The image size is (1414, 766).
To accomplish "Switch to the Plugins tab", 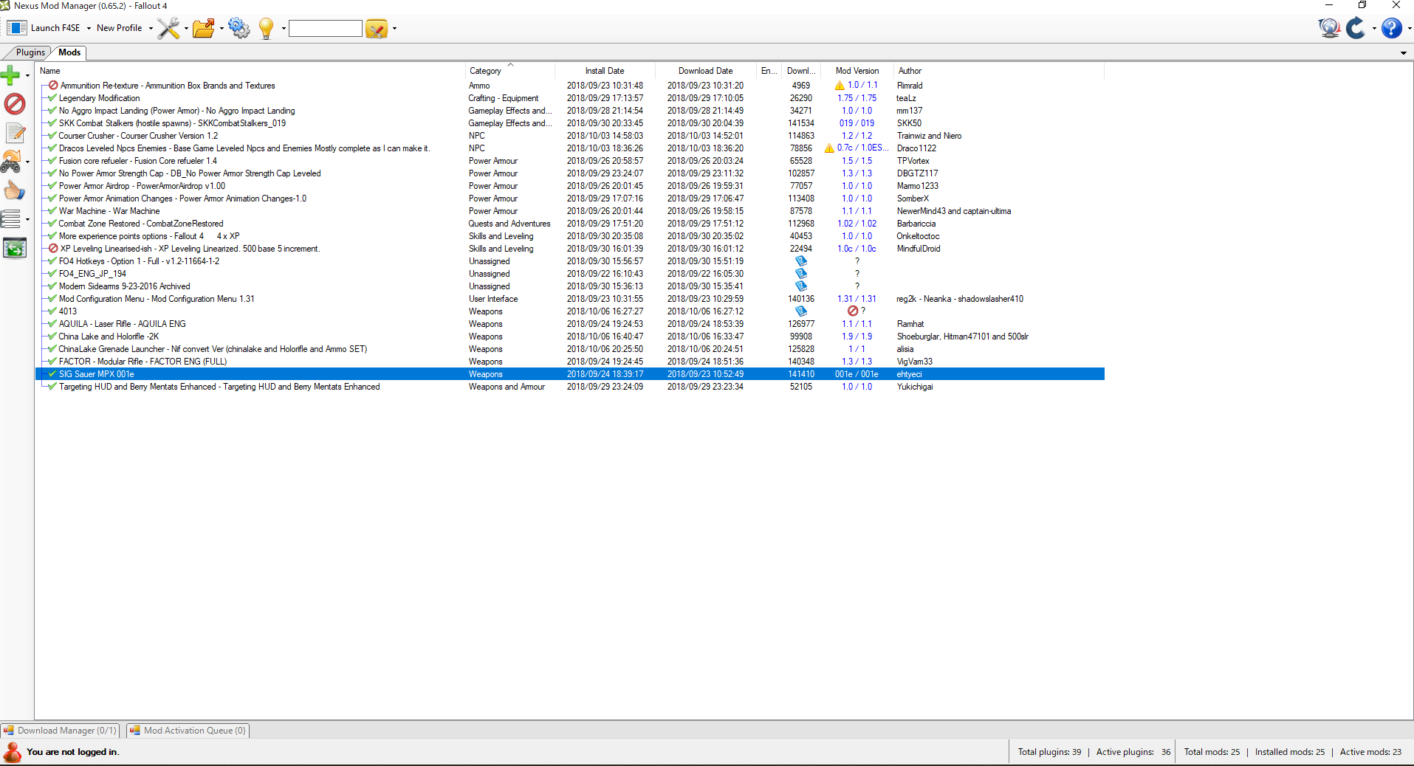I will pos(30,52).
